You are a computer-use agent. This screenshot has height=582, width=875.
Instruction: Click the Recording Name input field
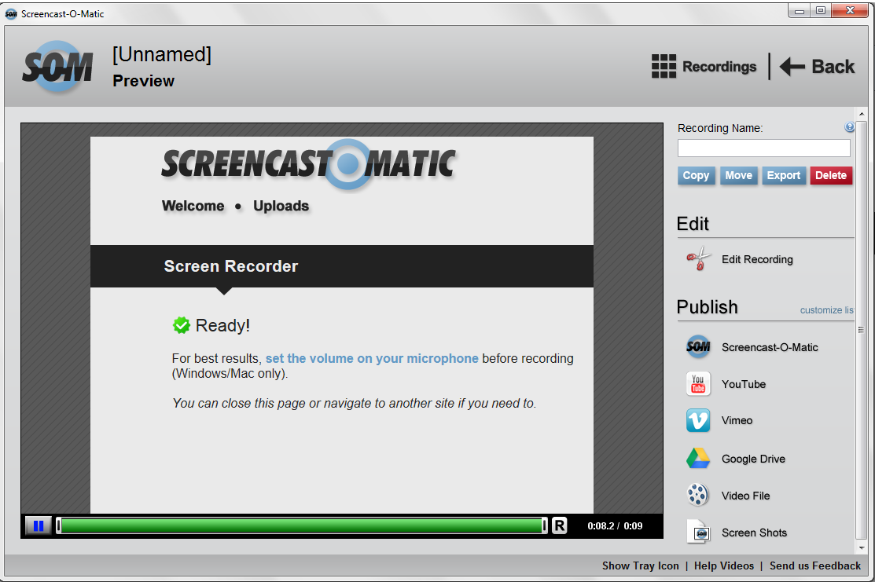[x=764, y=148]
